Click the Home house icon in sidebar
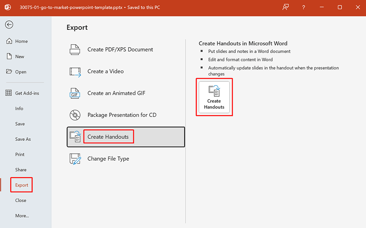The width and height of the screenshot is (366, 228). pos(9,41)
